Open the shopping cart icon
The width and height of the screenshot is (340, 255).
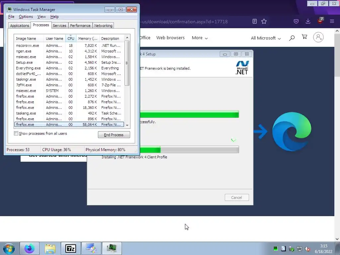click(304, 37)
